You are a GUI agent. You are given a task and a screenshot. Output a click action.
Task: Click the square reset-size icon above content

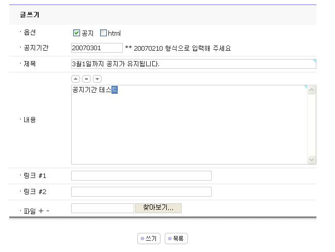tap(86, 79)
